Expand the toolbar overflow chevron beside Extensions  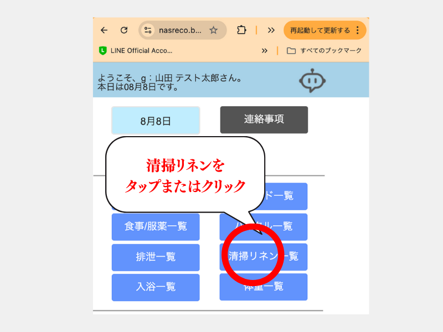point(271,30)
